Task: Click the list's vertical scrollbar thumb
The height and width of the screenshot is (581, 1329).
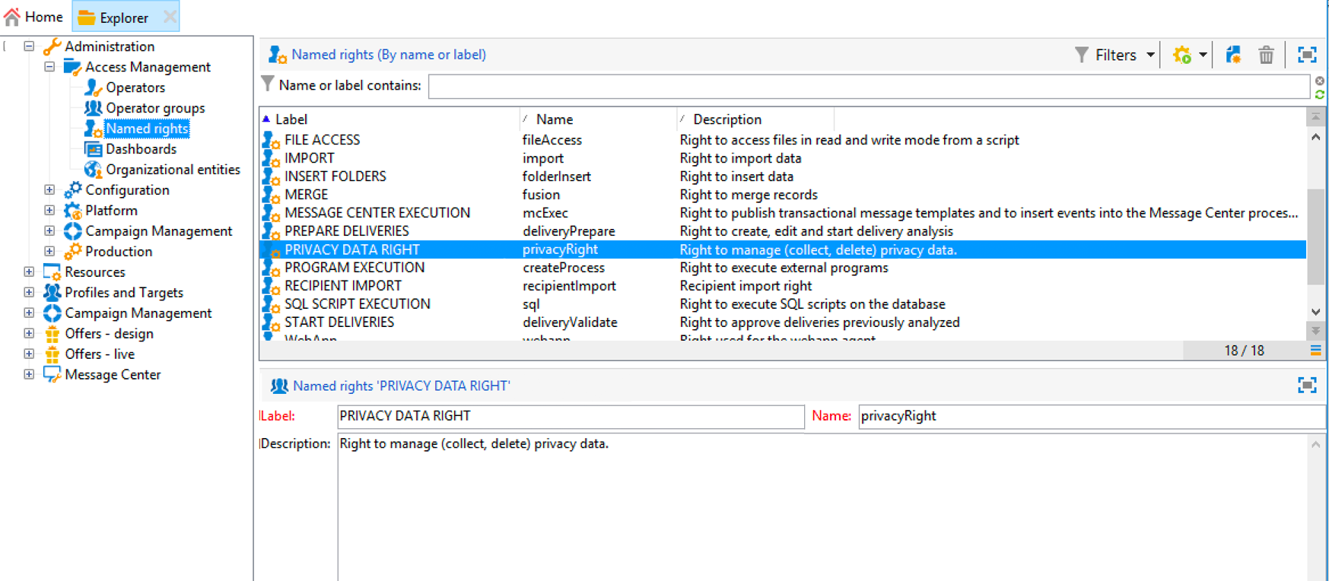Action: pos(1315,236)
